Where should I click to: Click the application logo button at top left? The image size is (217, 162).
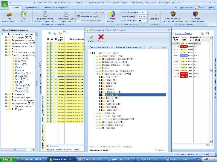[x=5, y=4]
